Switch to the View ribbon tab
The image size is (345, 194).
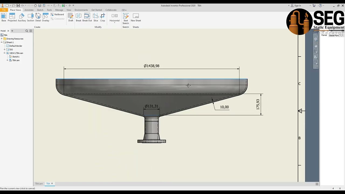click(69, 10)
